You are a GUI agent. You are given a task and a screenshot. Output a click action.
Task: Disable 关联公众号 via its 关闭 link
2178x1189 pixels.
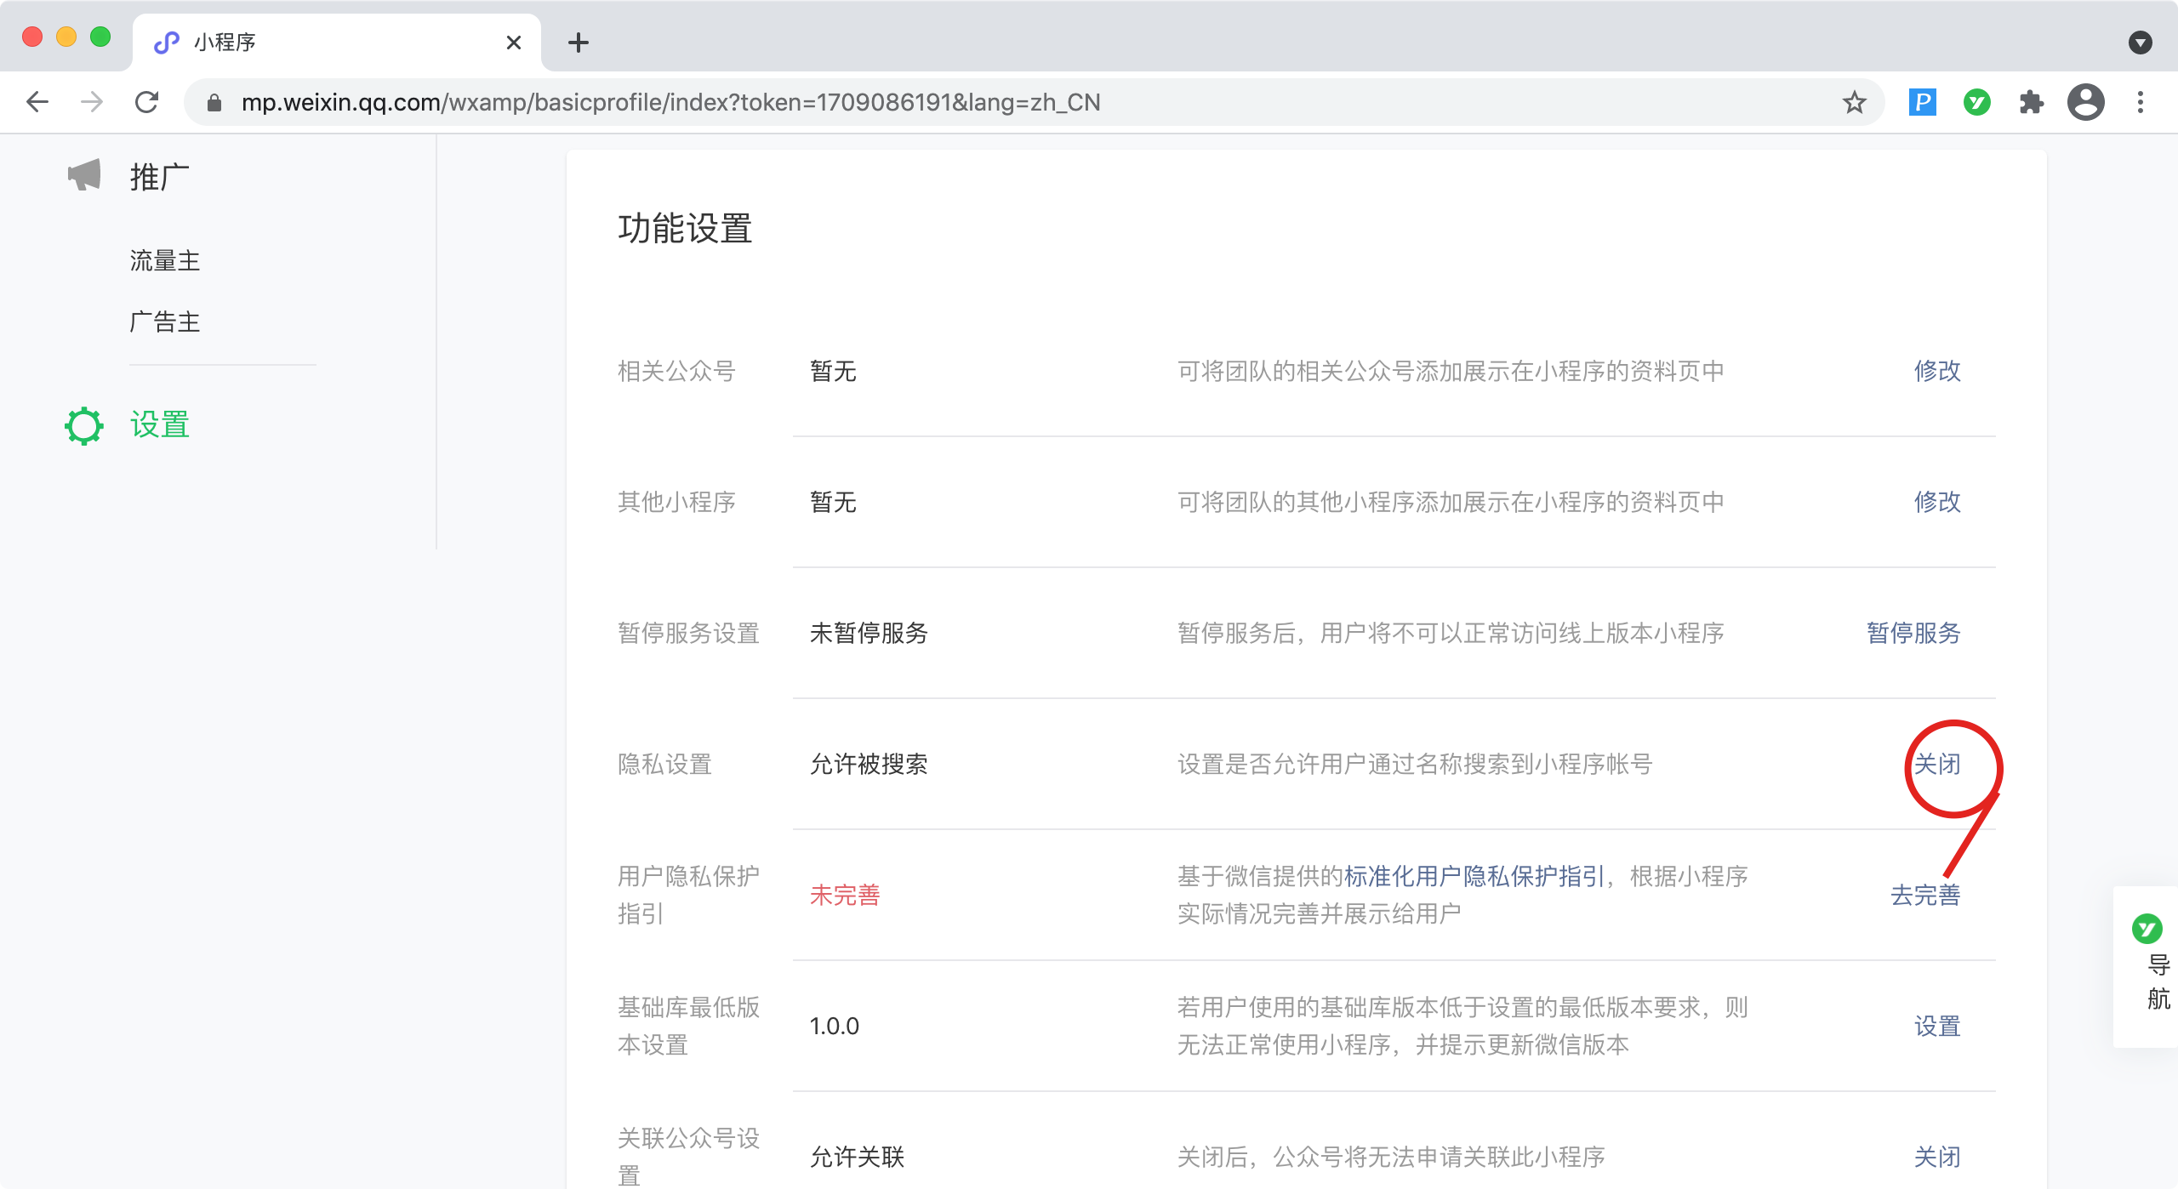click(x=1937, y=1157)
